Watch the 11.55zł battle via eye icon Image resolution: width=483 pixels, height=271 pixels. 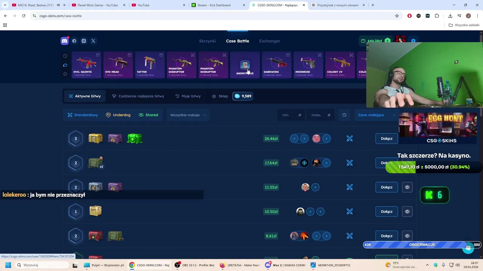(x=407, y=187)
